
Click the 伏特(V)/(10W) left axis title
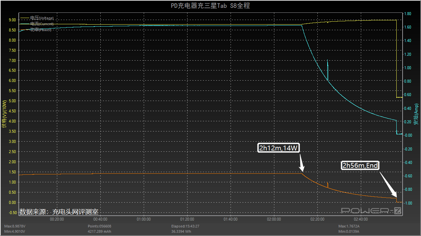click(x=4, y=114)
